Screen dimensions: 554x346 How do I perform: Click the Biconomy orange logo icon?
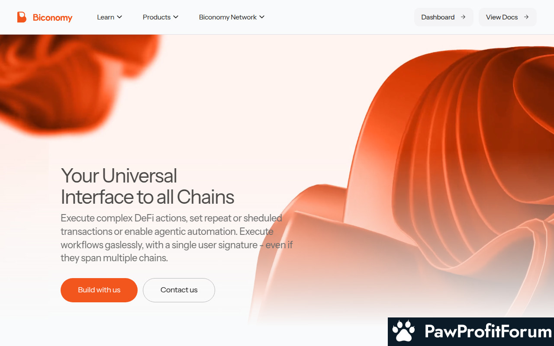(22, 17)
